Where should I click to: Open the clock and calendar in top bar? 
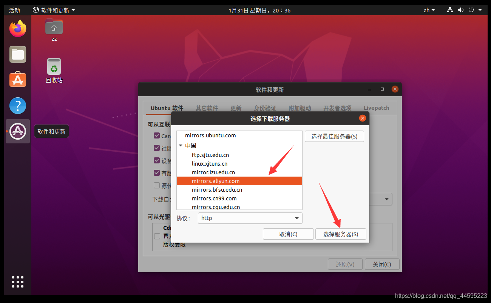pyautogui.click(x=259, y=10)
